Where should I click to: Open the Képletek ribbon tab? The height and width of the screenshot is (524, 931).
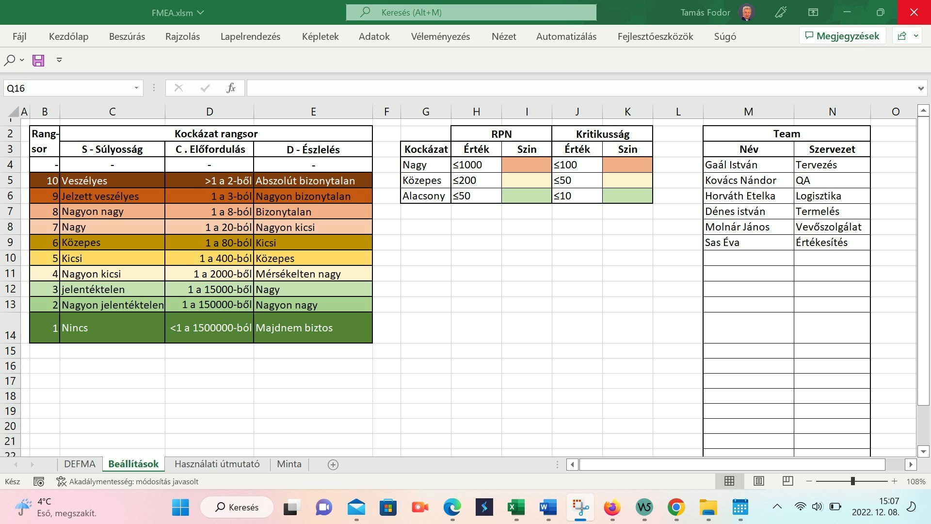(x=320, y=36)
